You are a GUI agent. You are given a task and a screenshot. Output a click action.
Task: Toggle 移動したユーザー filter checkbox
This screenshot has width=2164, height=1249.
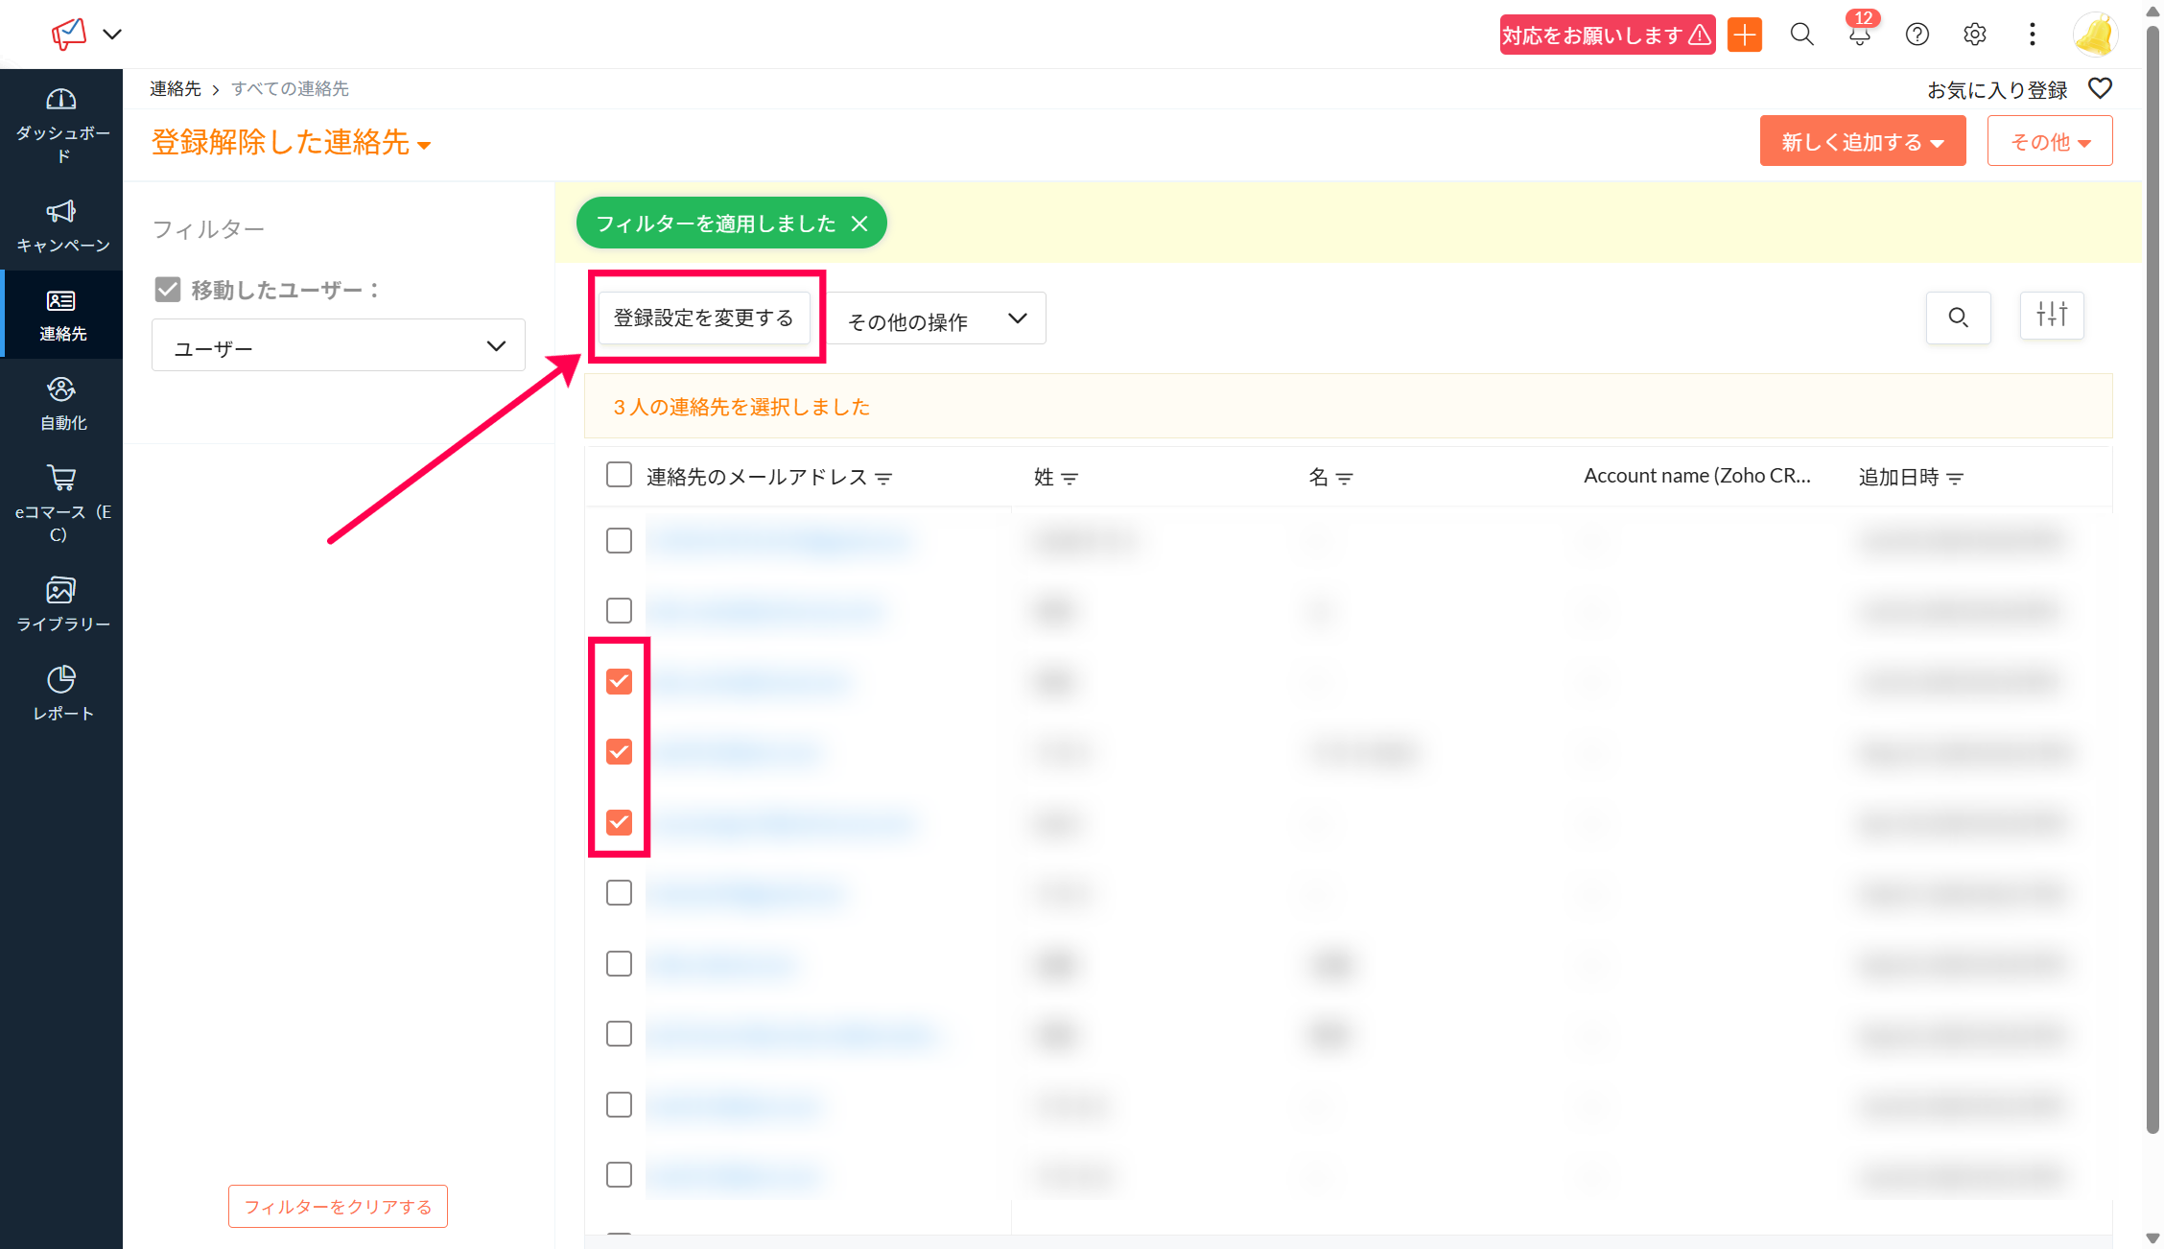168,290
